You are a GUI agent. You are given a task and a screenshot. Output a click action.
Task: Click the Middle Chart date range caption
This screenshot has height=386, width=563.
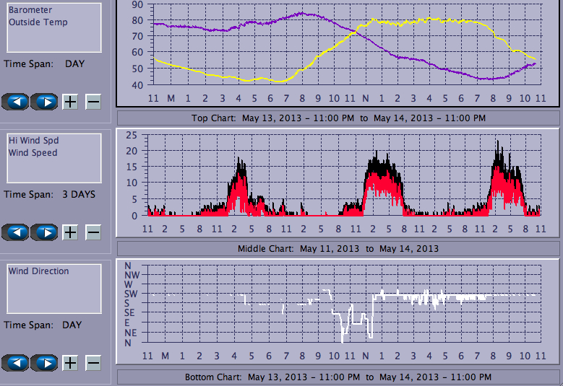point(338,249)
